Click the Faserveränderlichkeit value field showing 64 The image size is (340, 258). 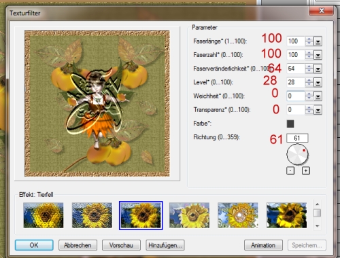[296, 69]
